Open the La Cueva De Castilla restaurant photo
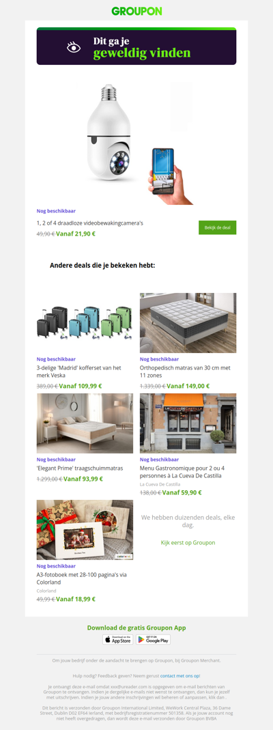Screen dimensions: 273x730 click(188, 423)
